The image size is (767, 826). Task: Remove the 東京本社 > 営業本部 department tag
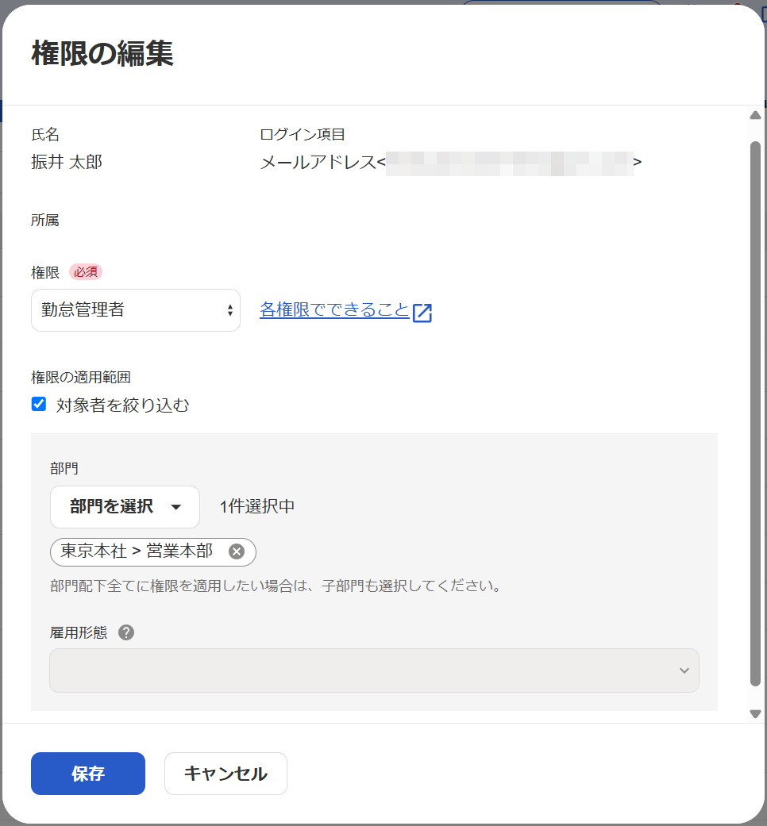click(236, 551)
